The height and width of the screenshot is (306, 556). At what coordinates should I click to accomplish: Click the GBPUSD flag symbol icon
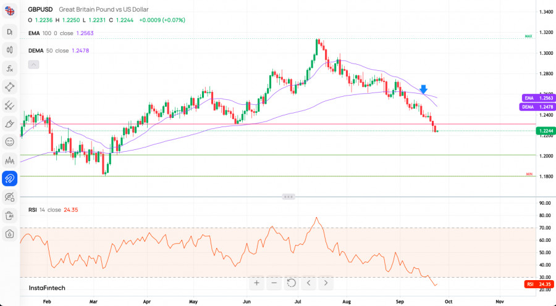point(9,10)
